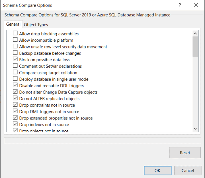Click the options list scrollbar thumb
Screen dimensions: 205x178
point(195,47)
